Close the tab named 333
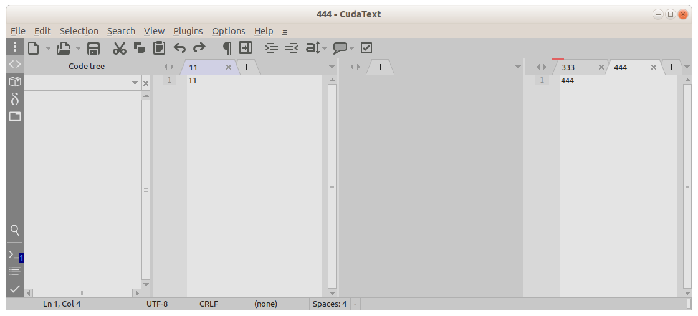The height and width of the screenshot is (316, 698). [601, 67]
